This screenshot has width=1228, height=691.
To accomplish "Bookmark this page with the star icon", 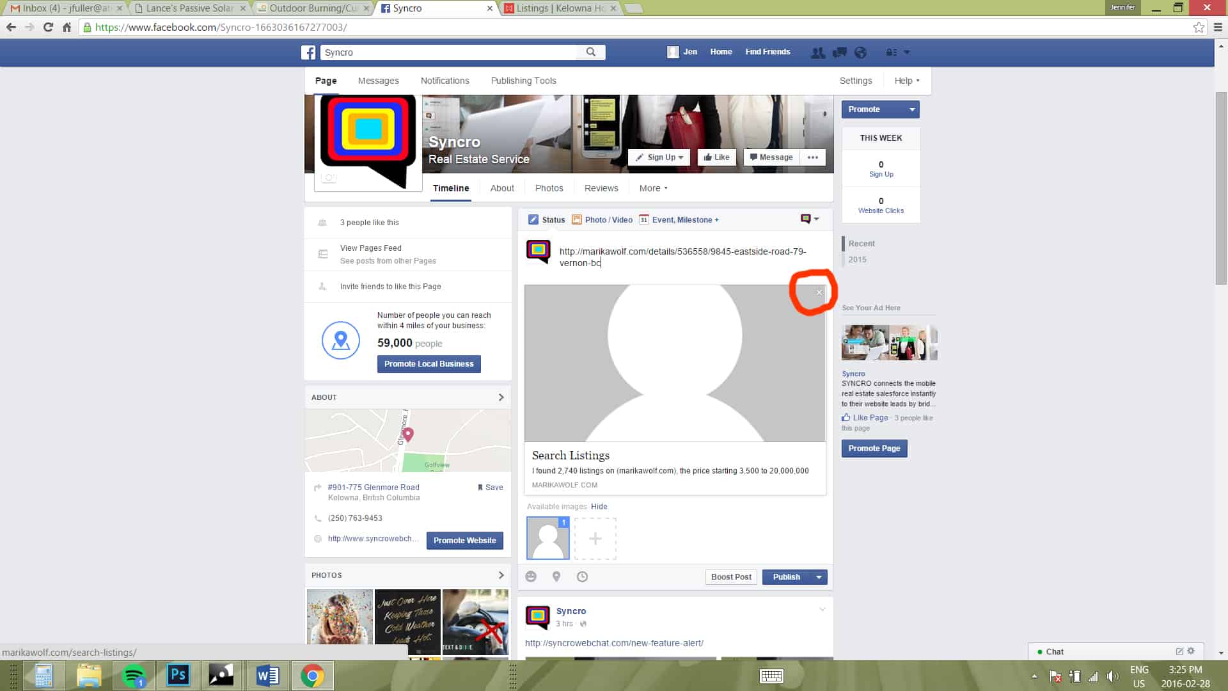I will point(1199,27).
